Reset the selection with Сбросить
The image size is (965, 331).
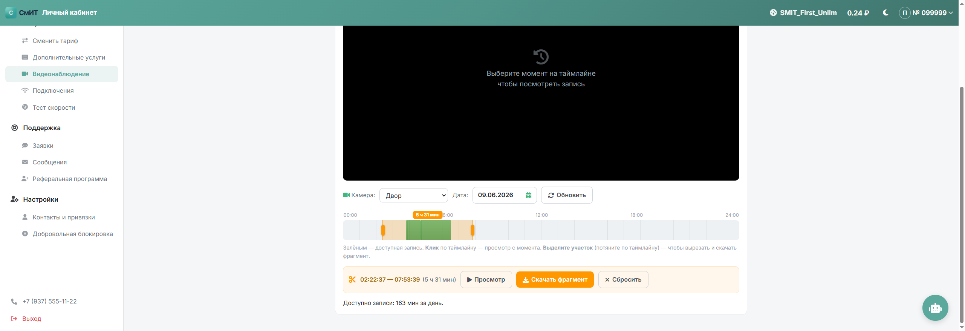pyautogui.click(x=623, y=280)
